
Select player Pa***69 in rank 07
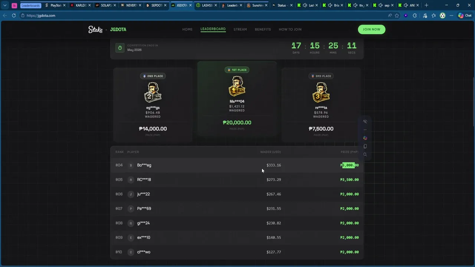coord(144,208)
